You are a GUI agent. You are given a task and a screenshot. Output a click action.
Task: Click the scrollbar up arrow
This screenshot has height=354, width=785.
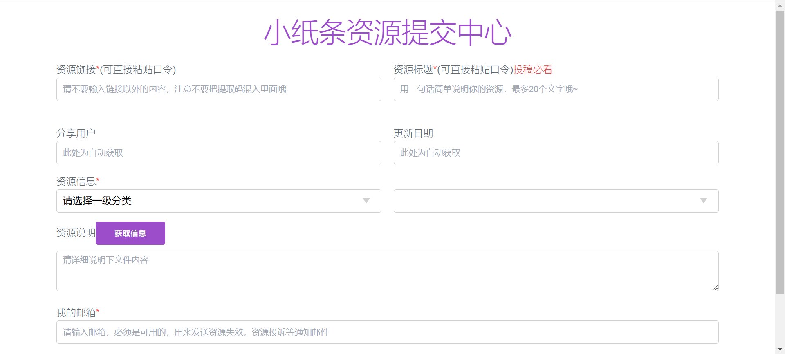tap(780, 5)
